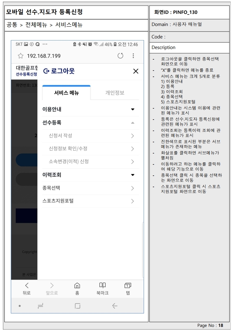Switch to the 서비스 메뉴 tab
This screenshot has width=234, height=331.
66,92
